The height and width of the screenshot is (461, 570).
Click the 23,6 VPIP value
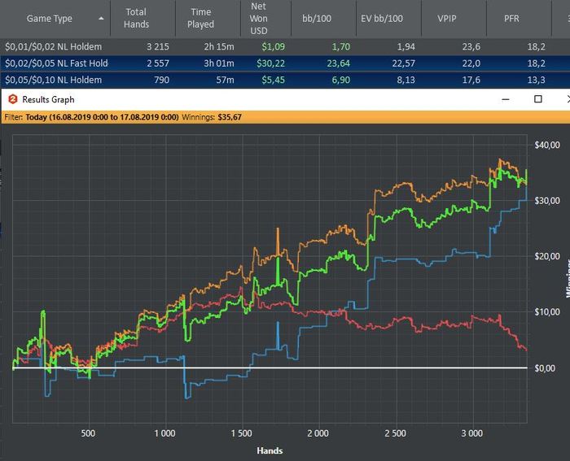coord(471,47)
